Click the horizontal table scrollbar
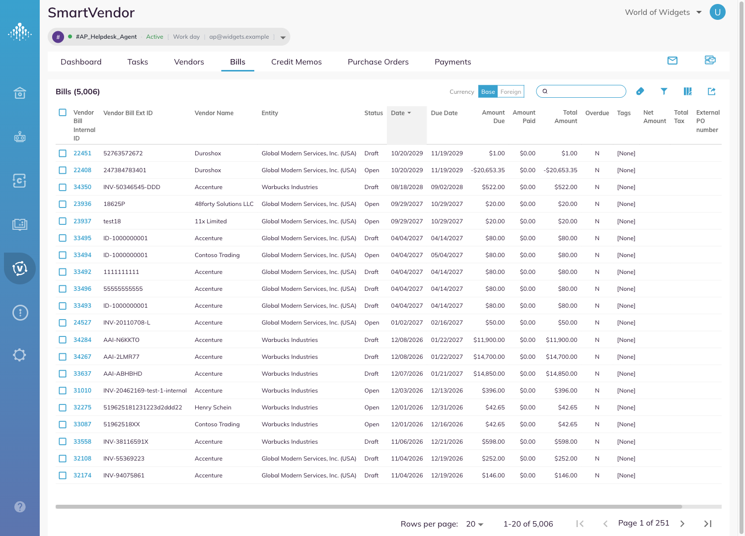The width and height of the screenshot is (745, 536). 369,507
